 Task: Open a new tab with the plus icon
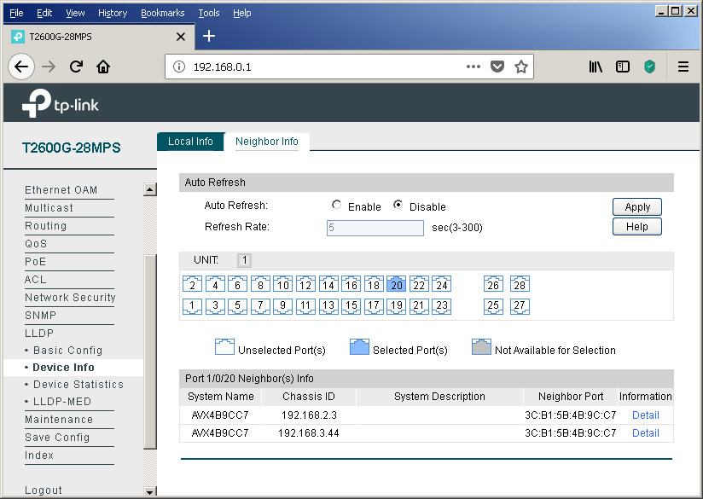[x=209, y=36]
